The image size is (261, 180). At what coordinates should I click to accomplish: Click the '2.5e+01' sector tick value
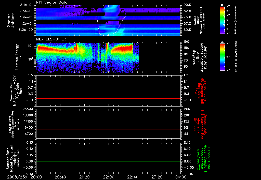coord(26,11)
